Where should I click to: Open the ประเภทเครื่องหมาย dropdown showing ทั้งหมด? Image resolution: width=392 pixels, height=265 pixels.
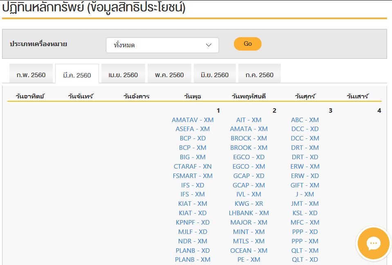tap(163, 45)
